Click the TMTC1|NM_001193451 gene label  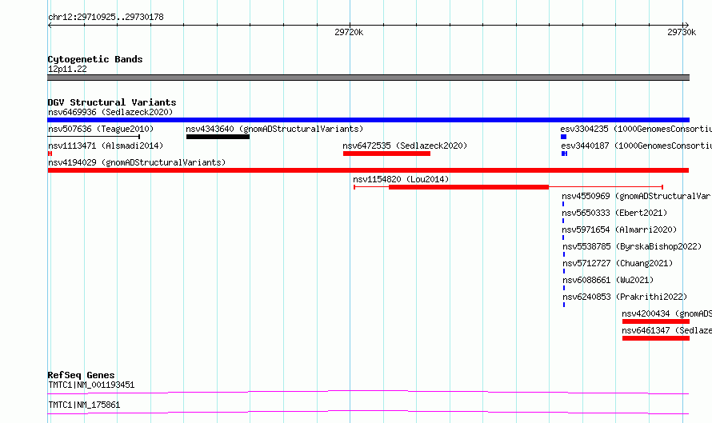[91, 385]
